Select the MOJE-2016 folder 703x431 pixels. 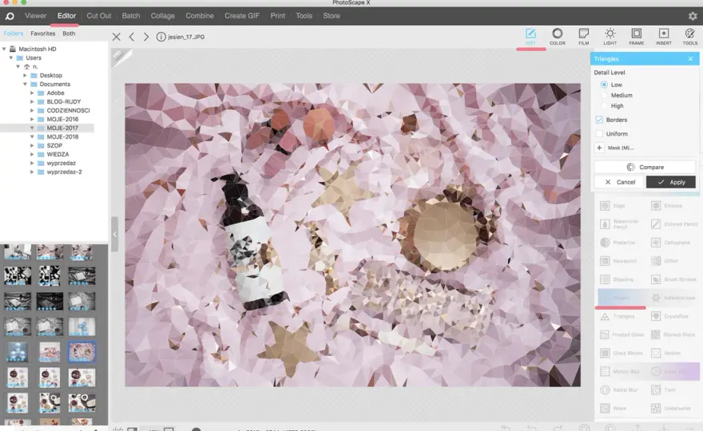(x=62, y=119)
